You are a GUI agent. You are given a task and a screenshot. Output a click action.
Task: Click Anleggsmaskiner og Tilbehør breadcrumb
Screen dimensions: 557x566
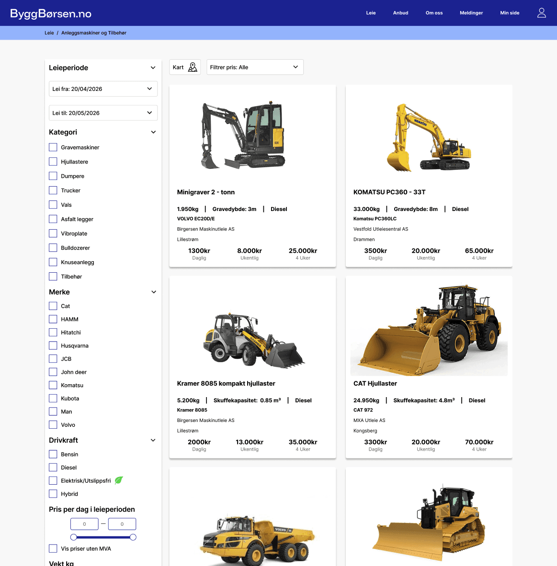(x=93, y=33)
